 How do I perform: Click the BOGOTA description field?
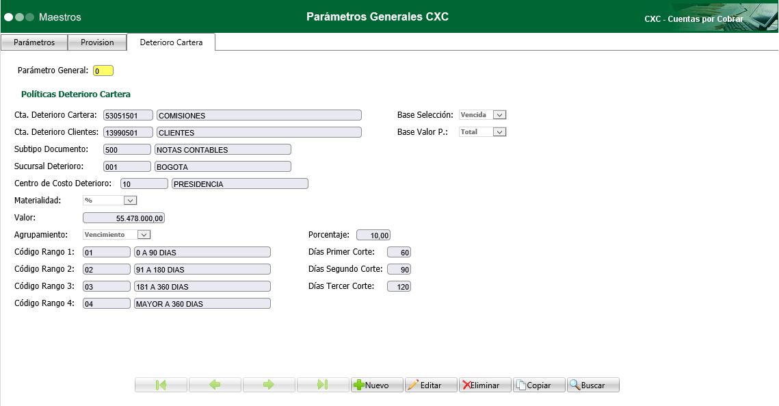(222, 166)
